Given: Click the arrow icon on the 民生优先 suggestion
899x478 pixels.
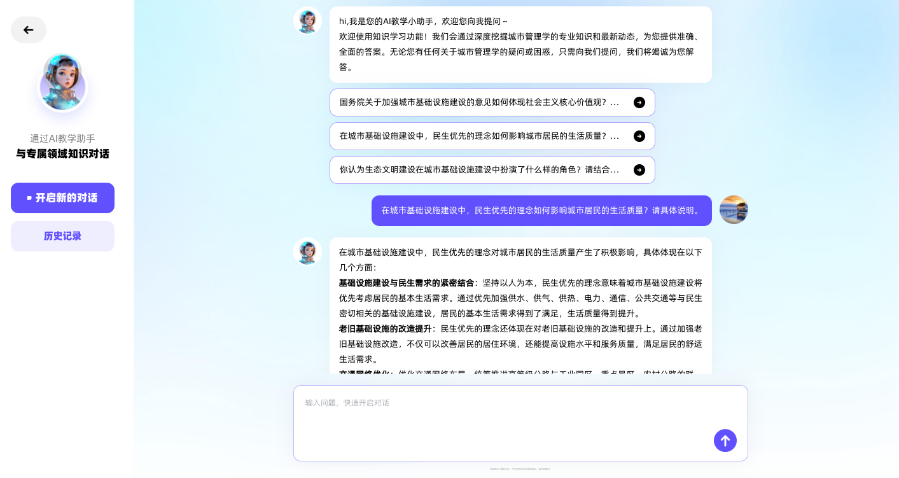Looking at the screenshot, I should click(639, 136).
